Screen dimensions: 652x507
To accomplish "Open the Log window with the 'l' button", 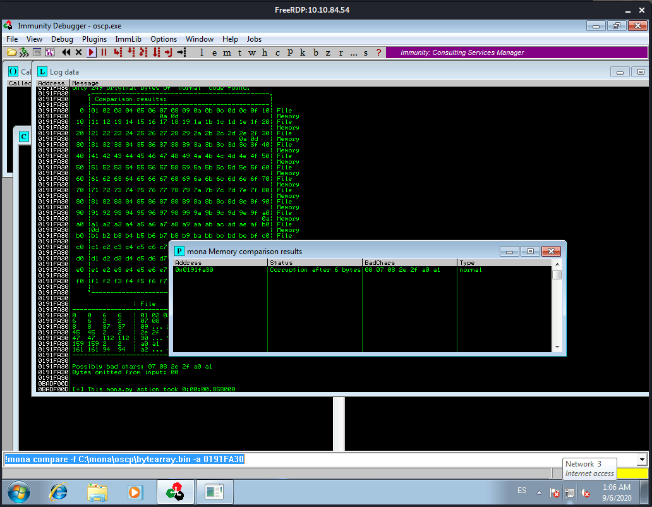I will coord(202,52).
